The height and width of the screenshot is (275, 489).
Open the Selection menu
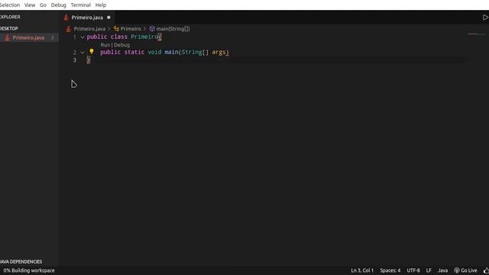(9, 5)
